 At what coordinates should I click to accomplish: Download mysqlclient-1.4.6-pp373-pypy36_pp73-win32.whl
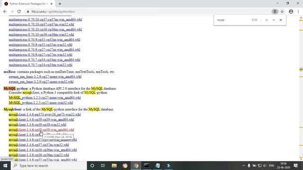tap(45, 114)
